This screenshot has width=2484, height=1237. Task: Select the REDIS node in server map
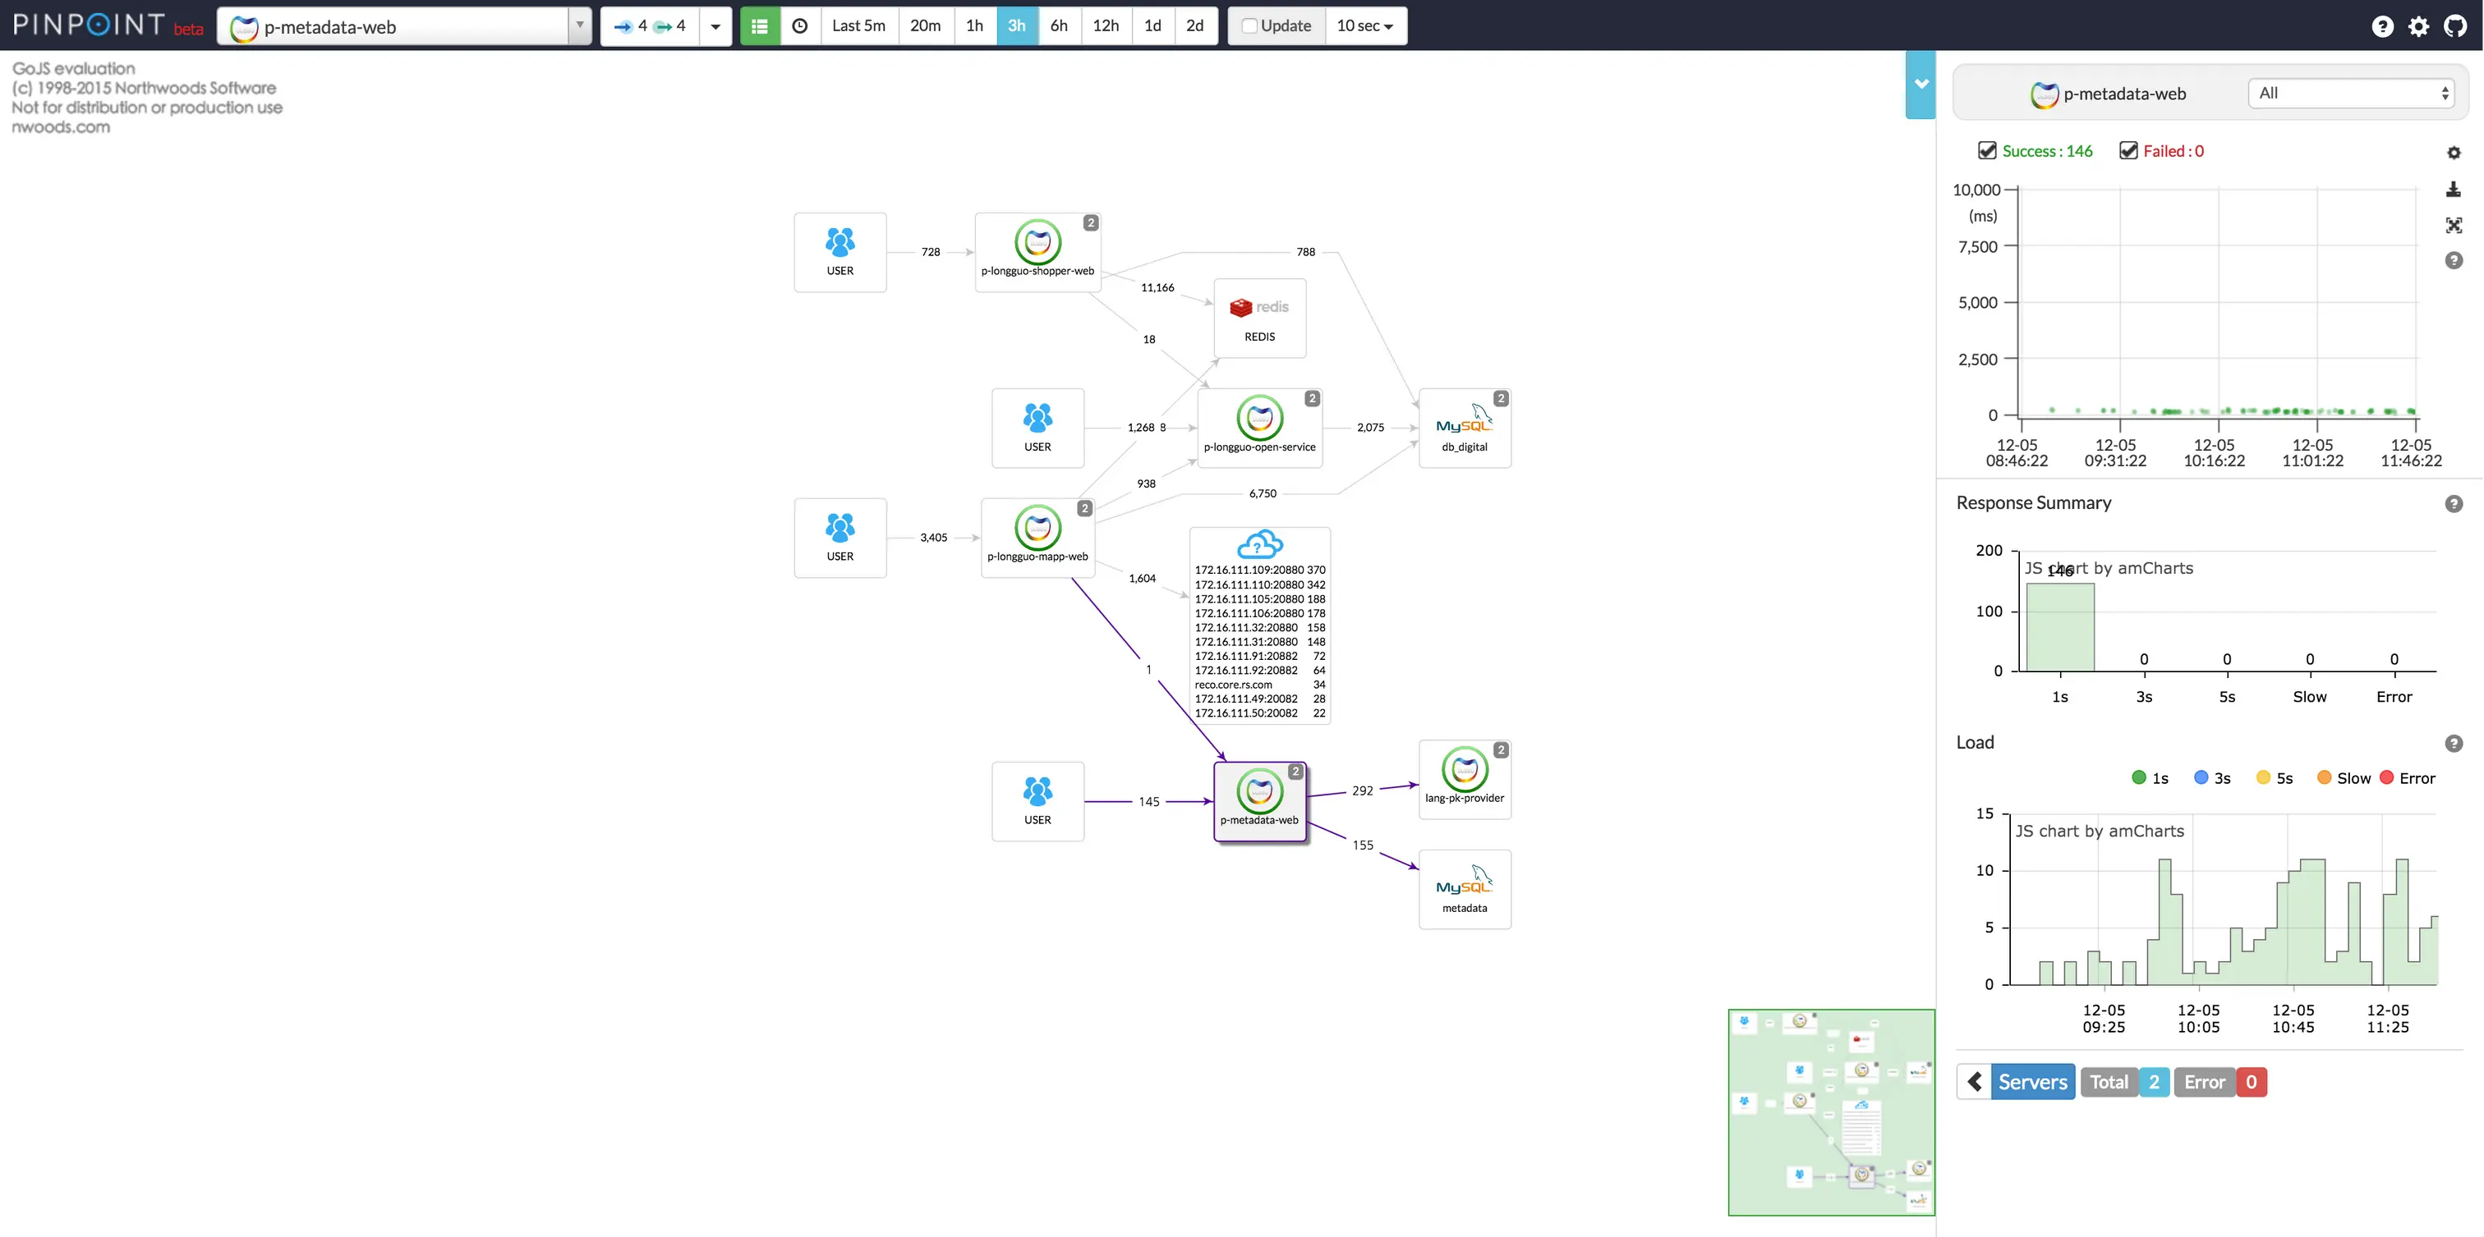1258,318
